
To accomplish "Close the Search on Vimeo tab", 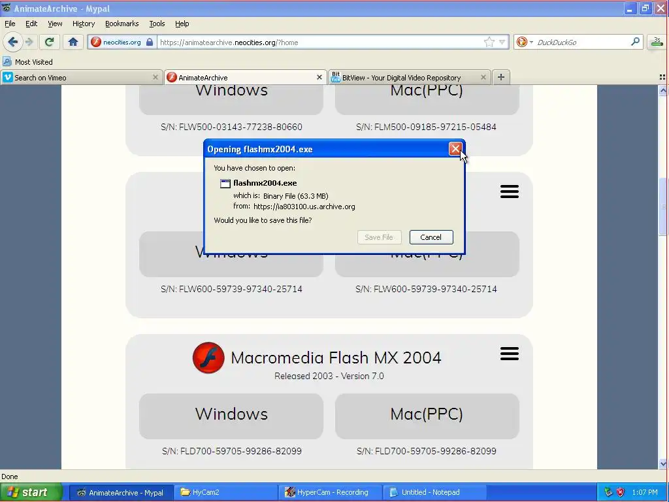I will tap(155, 77).
